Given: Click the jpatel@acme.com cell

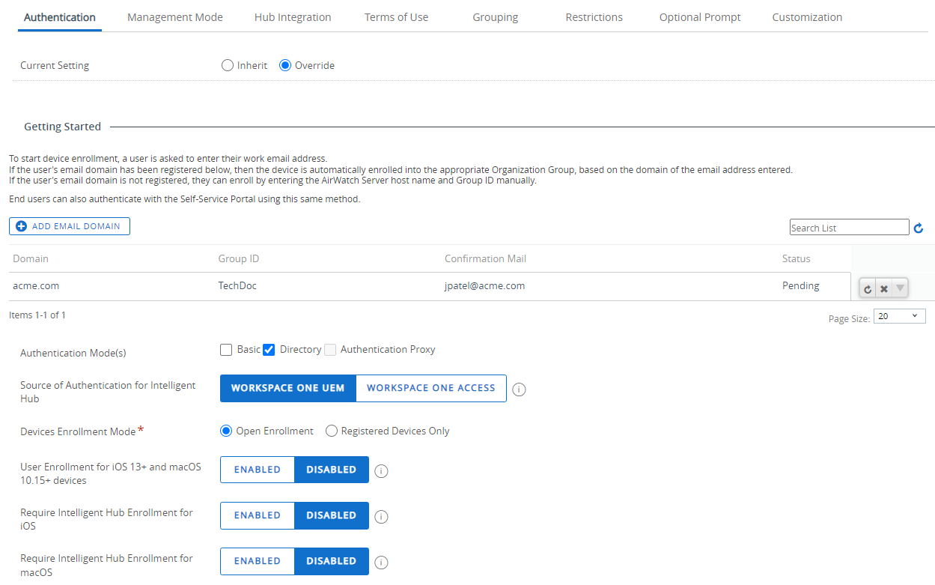Looking at the screenshot, I should pyautogui.click(x=484, y=285).
